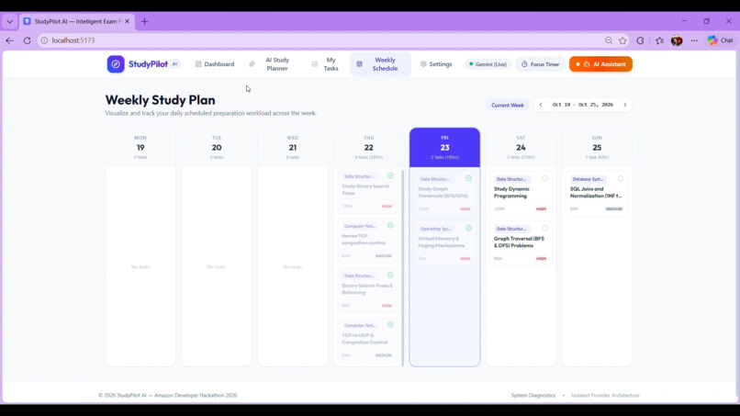Reload the page with refresh icon
This screenshot has width=740, height=416.
[27, 40]
